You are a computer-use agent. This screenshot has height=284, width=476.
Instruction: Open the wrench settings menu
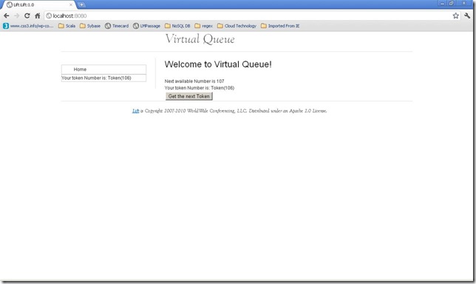pos(467,16)
